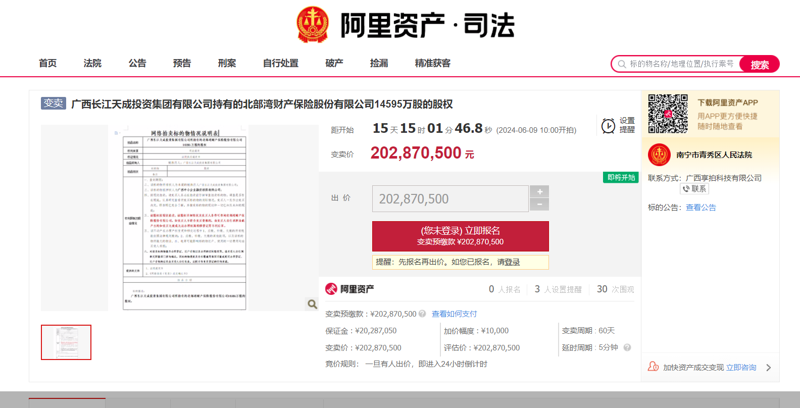Open the 查看如何支付 link

click(x=454, y=314)
